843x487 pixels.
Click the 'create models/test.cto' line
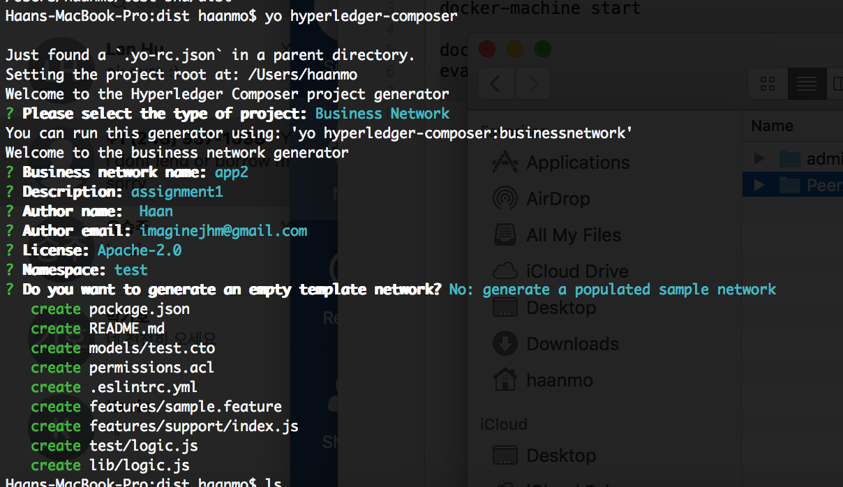[x=123, y=347]
